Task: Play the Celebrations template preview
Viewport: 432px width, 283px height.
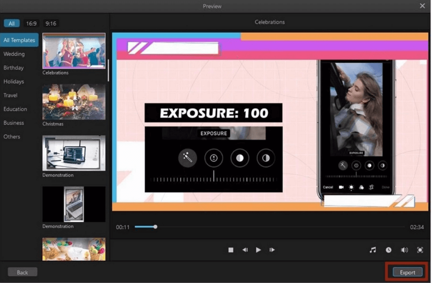Action: (258, 250)
